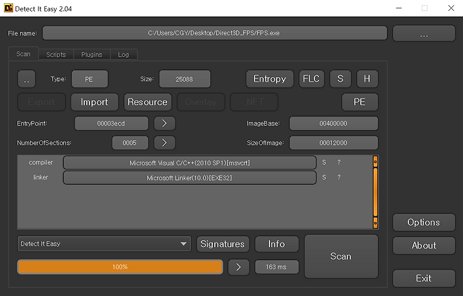Minimize the Detect It Easy window

pyautogui.click(x=399, y=8)
